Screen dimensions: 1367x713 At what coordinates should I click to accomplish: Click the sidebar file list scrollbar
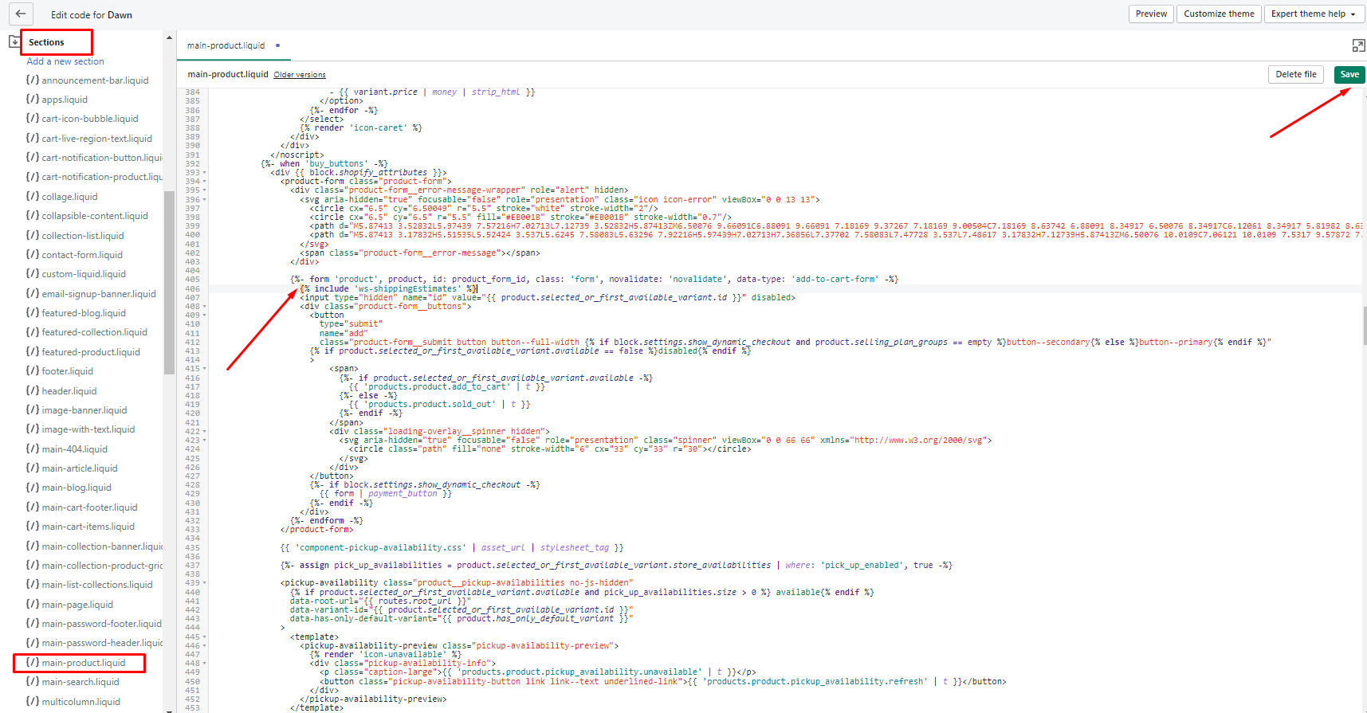(169, 283)
